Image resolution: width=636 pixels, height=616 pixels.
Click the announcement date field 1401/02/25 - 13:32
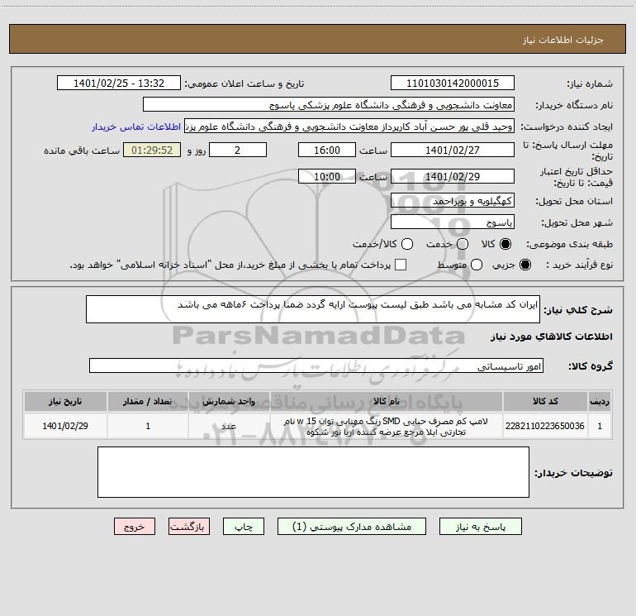(119, 83)
